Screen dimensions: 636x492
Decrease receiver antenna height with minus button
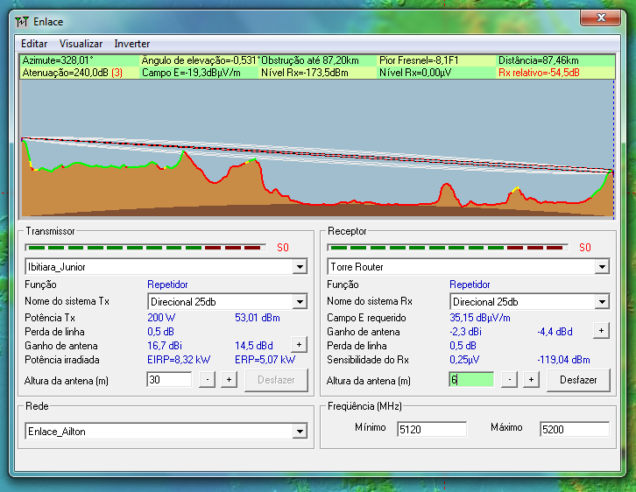[509, 380]
